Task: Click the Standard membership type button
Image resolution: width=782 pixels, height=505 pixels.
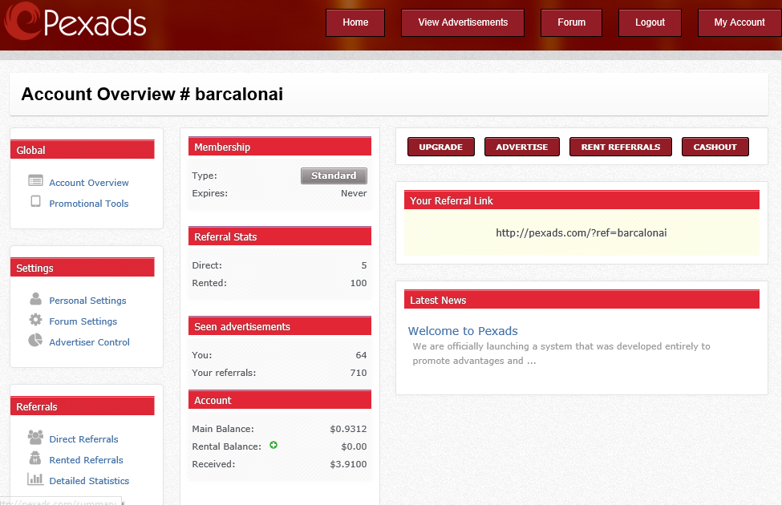Action: 334,176
